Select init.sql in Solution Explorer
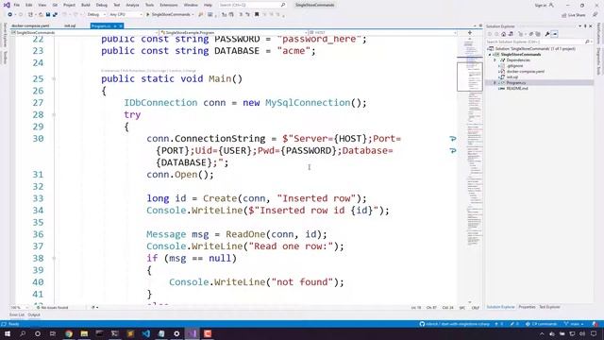The image size is (604, 340). pyautogui.click(x=512, y=77)
